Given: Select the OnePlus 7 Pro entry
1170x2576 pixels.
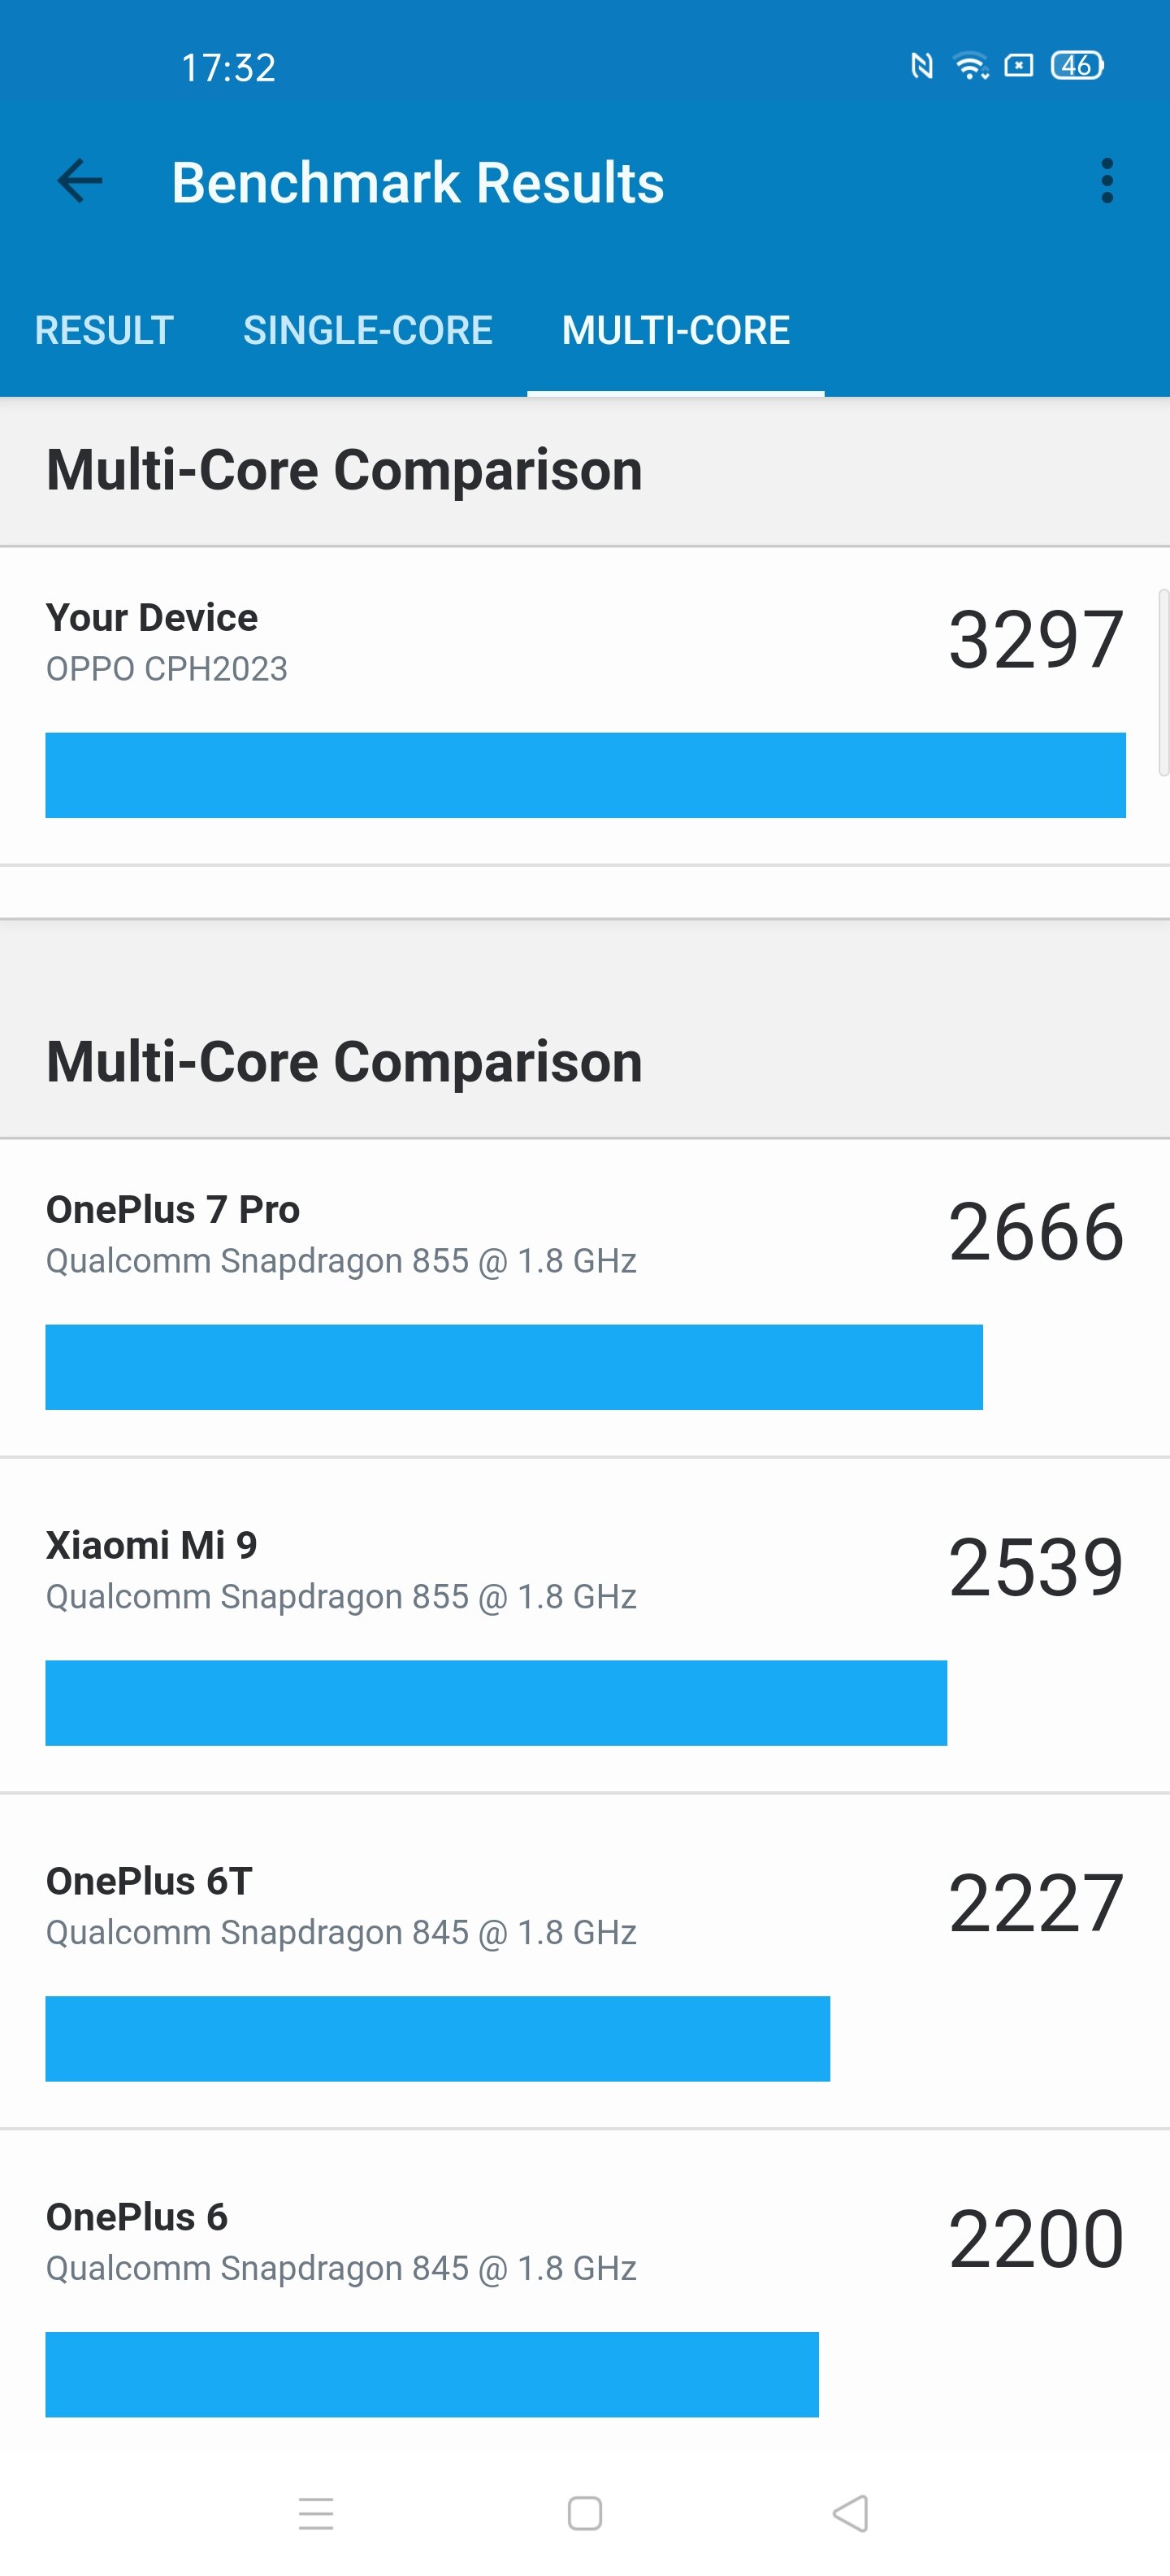Looking at the screenshot, I should click(584, 1297).
